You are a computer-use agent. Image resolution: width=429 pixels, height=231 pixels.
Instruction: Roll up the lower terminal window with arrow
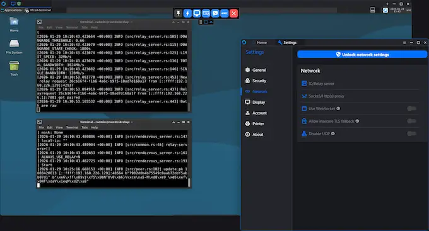click(173, 122)
